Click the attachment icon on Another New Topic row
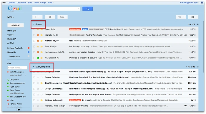 pyautogui.click(x=186, y=35)
